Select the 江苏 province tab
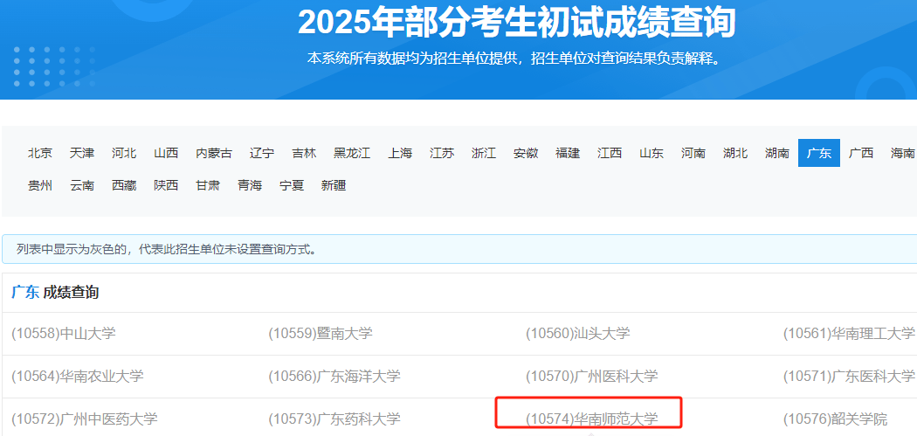 point(442,153)
